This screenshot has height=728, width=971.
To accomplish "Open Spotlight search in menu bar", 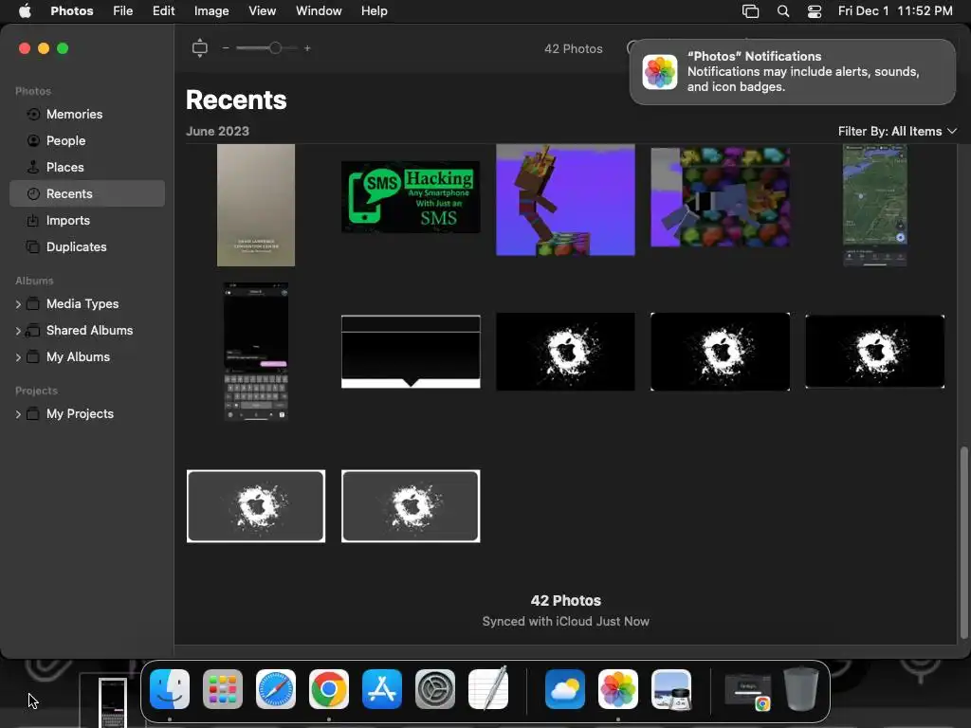I will pyautogui.click(x=782, y=11).
